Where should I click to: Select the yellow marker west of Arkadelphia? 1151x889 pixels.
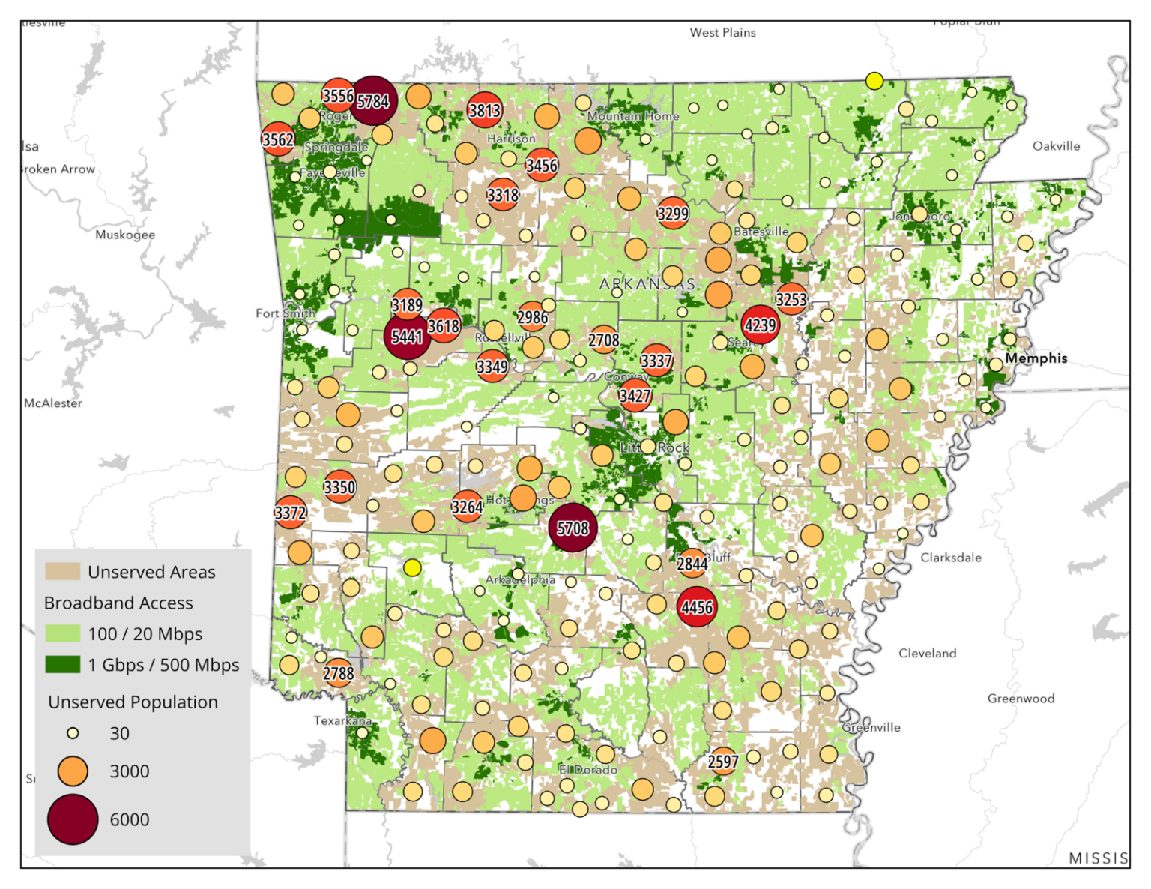413,568
